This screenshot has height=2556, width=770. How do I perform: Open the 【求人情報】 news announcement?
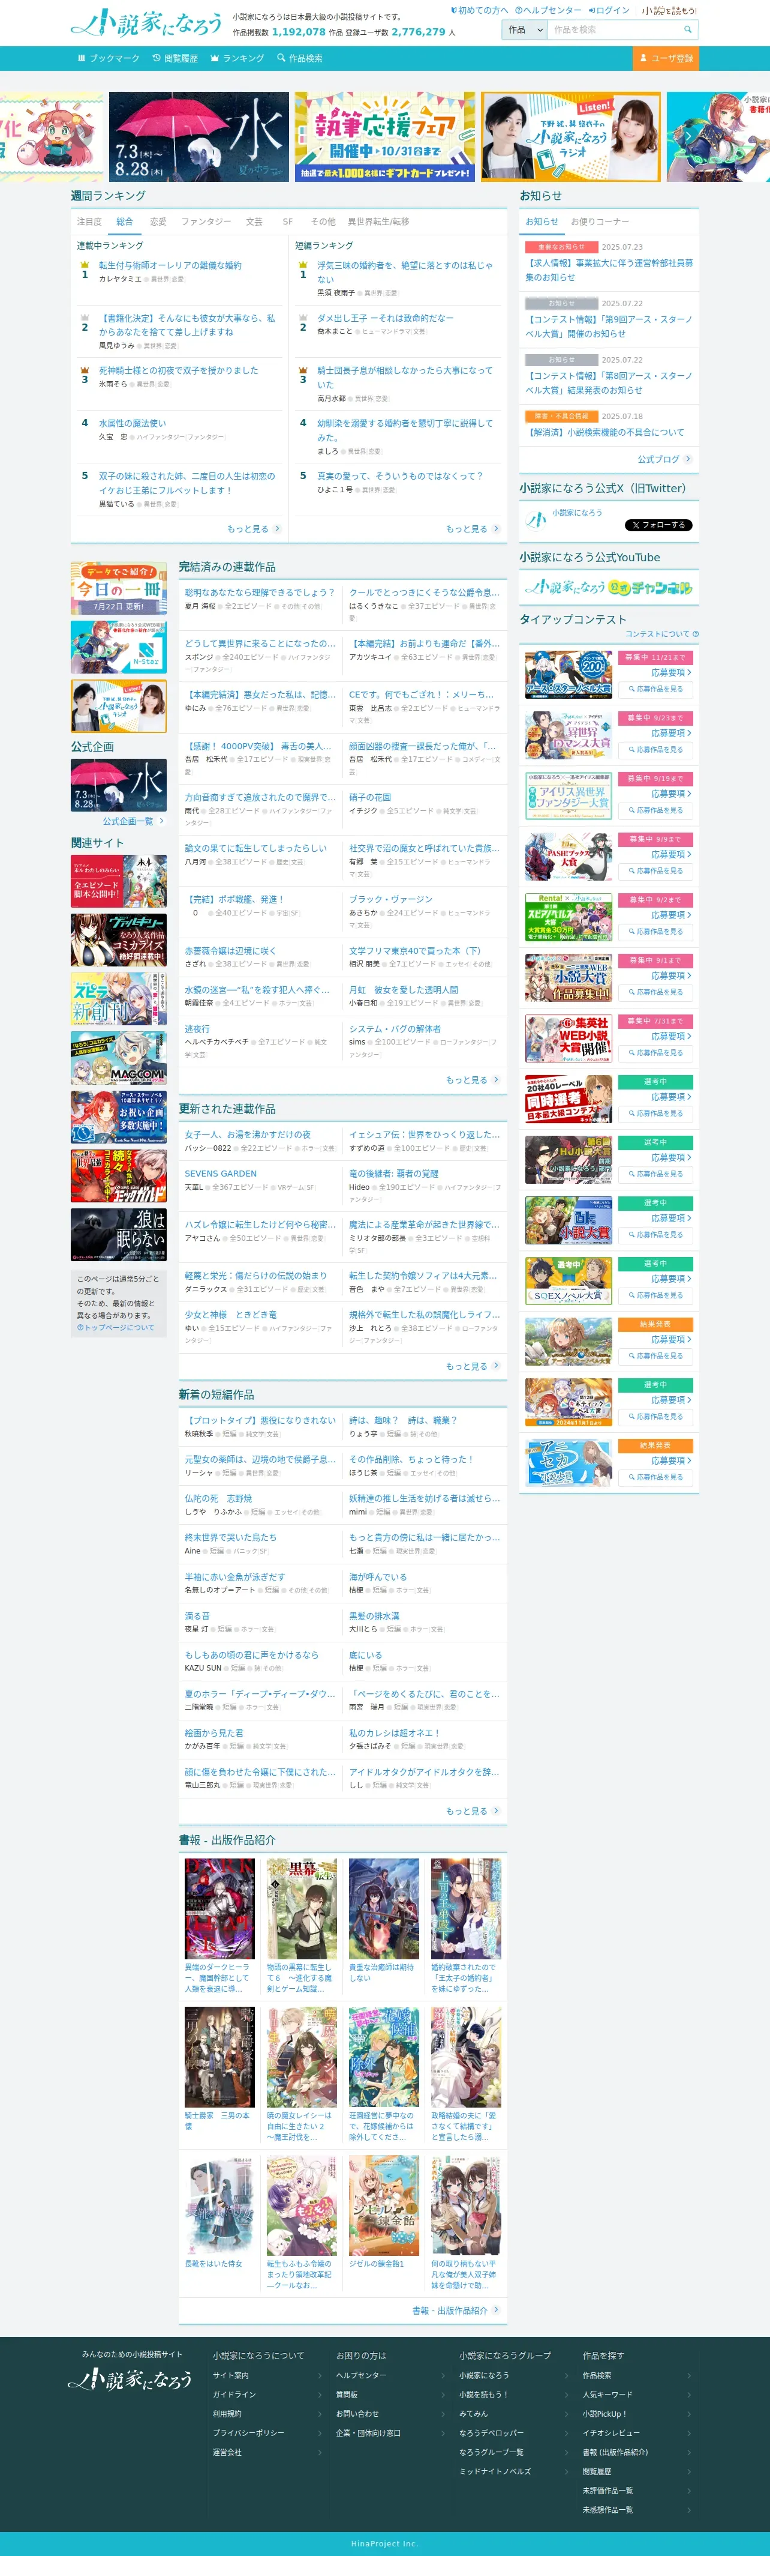tap(609, 270)
